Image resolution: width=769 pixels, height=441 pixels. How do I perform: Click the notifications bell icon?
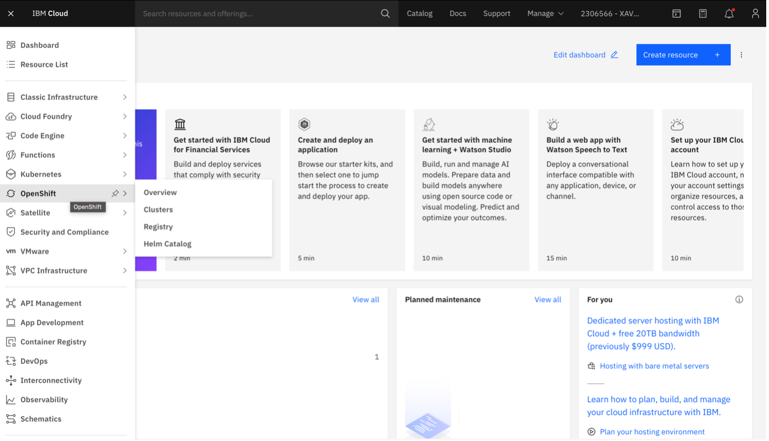coord(729,14)
